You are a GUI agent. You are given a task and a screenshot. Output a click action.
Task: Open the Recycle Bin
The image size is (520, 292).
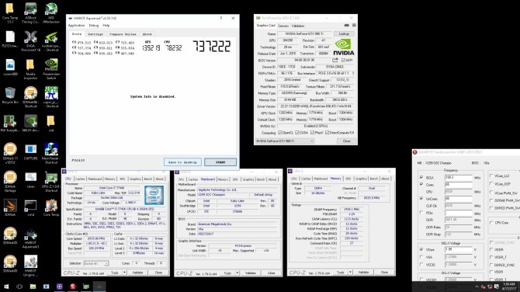pos(10,96)
